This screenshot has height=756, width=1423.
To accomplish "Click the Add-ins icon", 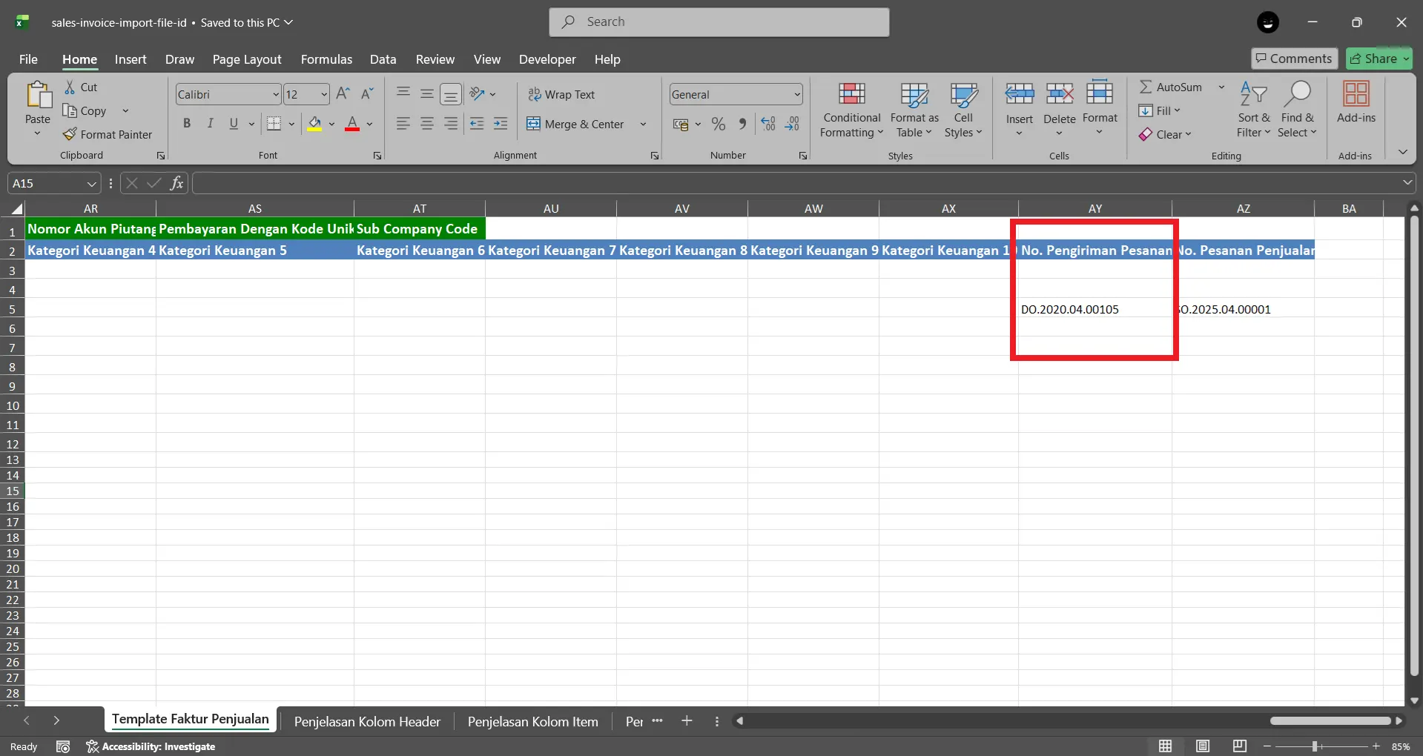I will coord(1356,94).
